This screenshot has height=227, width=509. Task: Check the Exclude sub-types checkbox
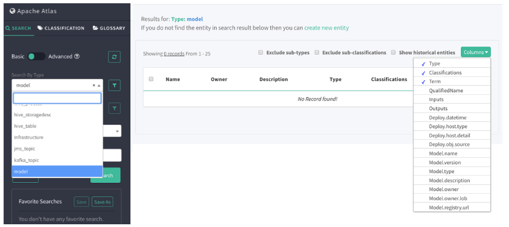[260, 52]
